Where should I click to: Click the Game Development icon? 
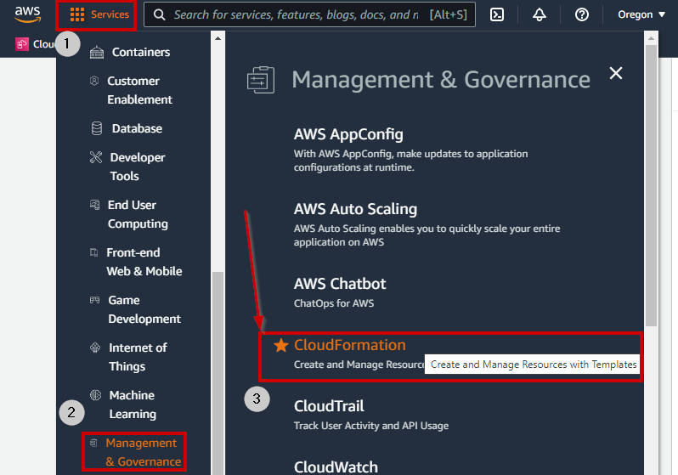94,300
